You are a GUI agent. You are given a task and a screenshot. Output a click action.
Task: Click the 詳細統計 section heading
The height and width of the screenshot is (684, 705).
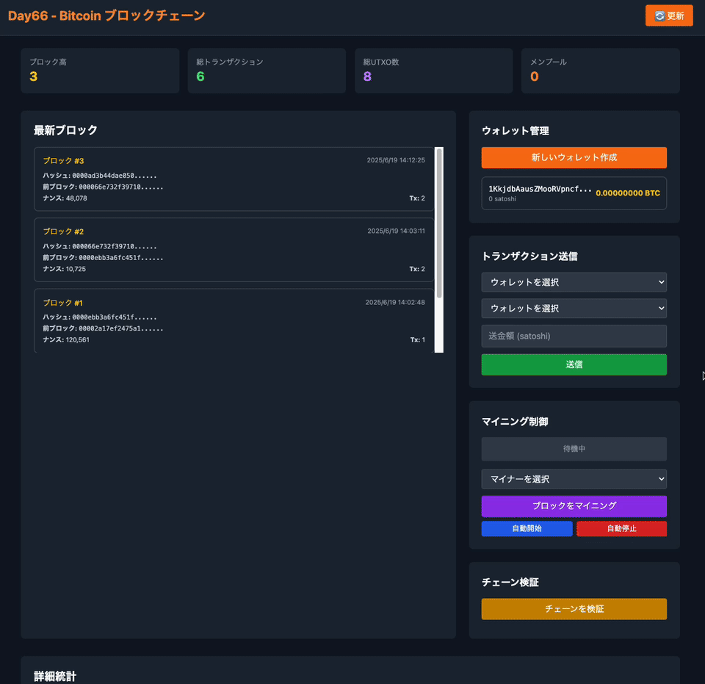point(55,677)
